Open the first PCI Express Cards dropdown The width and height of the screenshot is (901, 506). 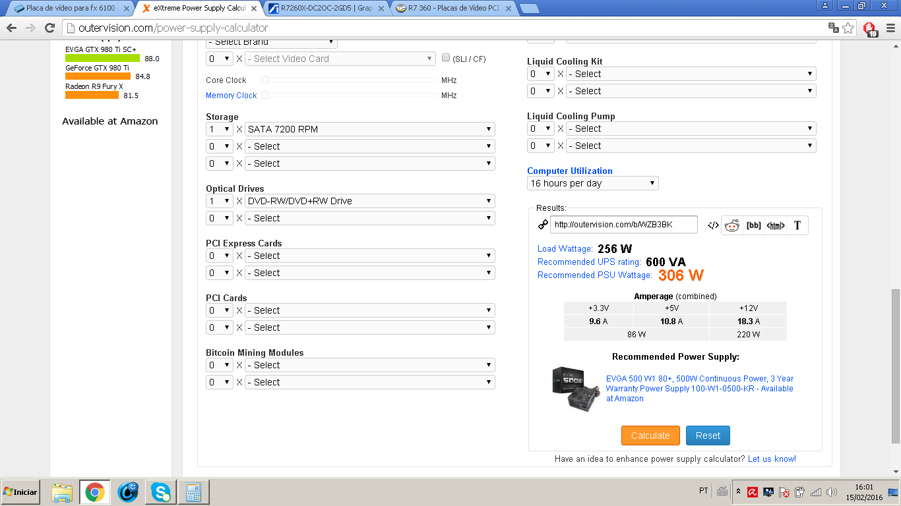point(370,256)
